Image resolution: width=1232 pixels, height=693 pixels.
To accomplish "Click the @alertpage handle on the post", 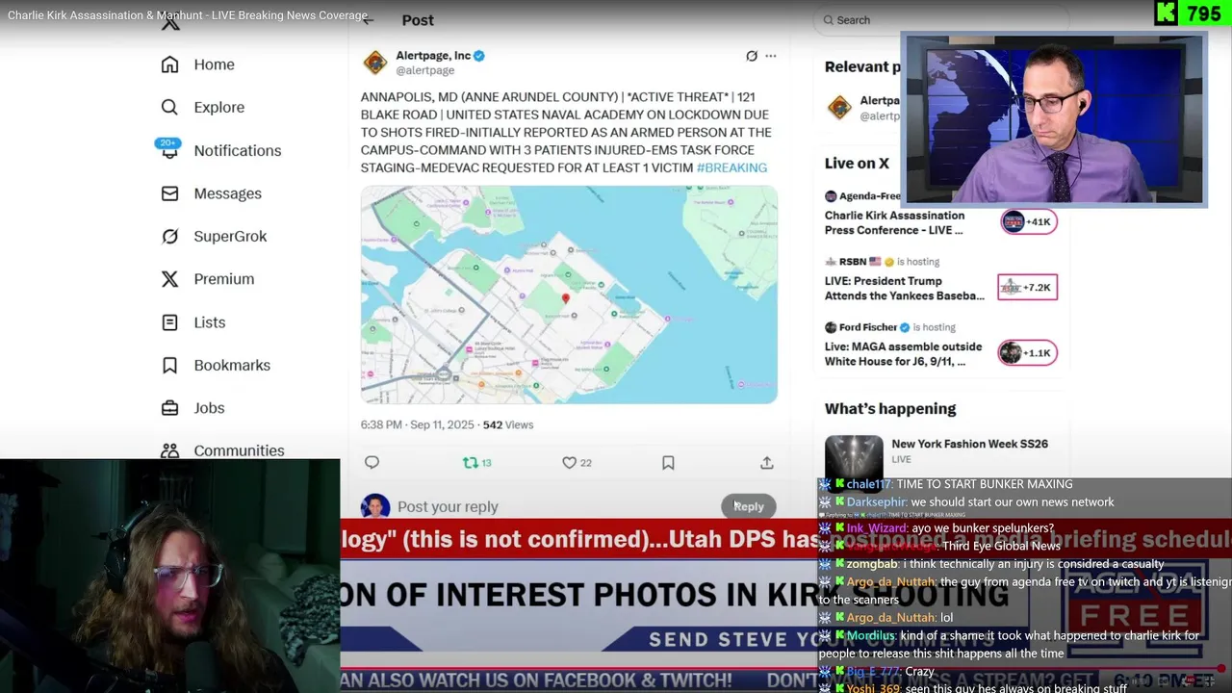I will [x=424, y=70].
